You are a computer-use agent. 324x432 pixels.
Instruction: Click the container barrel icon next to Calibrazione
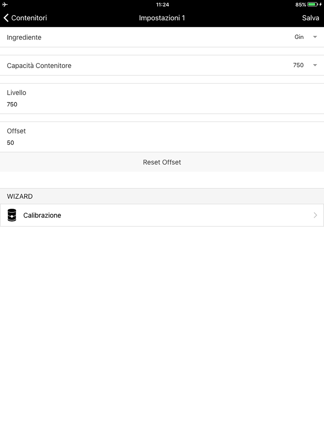tap(12, 215)
